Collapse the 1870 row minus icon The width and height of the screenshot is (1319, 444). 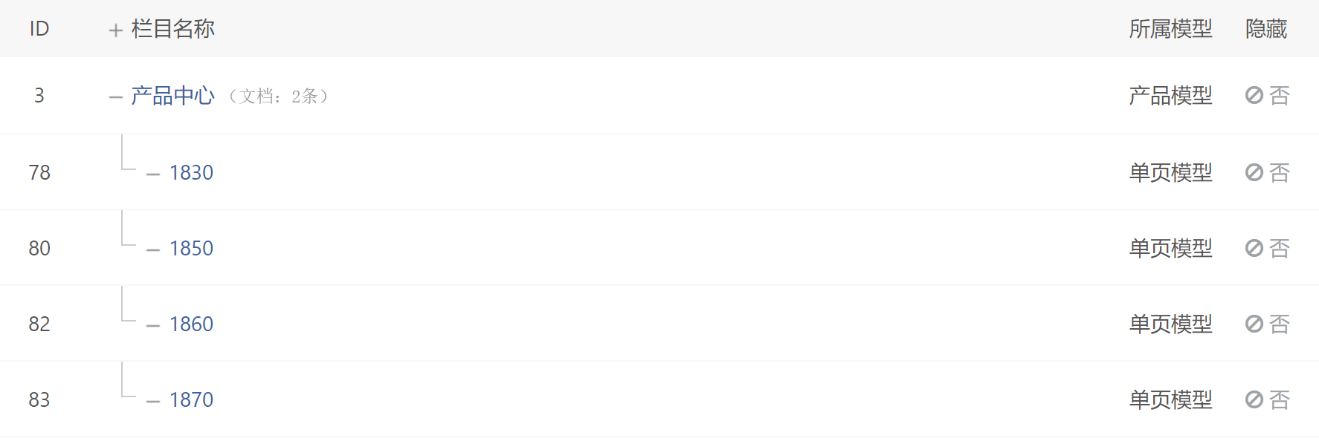click(x=153, y=402)
